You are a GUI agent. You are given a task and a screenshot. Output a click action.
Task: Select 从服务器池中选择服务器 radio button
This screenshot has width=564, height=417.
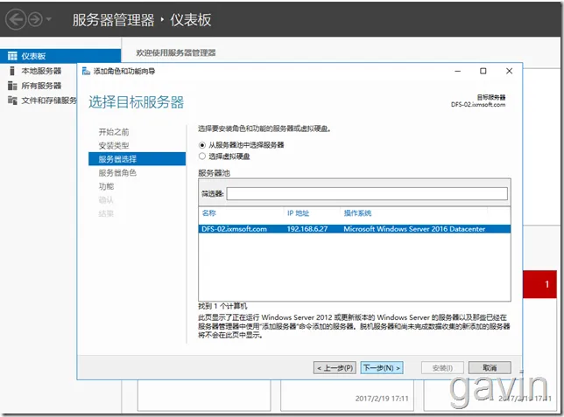pos(202,145)
